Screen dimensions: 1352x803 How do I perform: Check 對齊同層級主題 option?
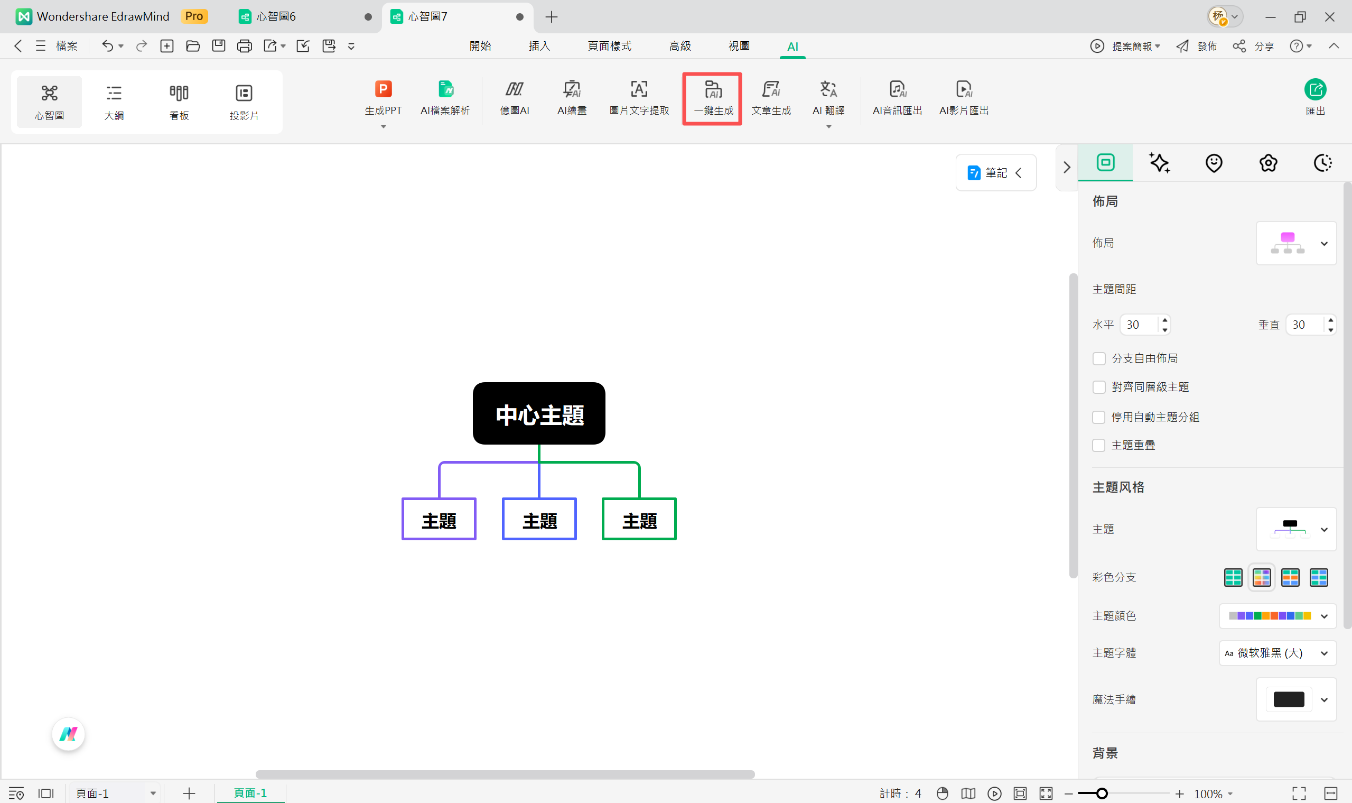pos(1099,387)
